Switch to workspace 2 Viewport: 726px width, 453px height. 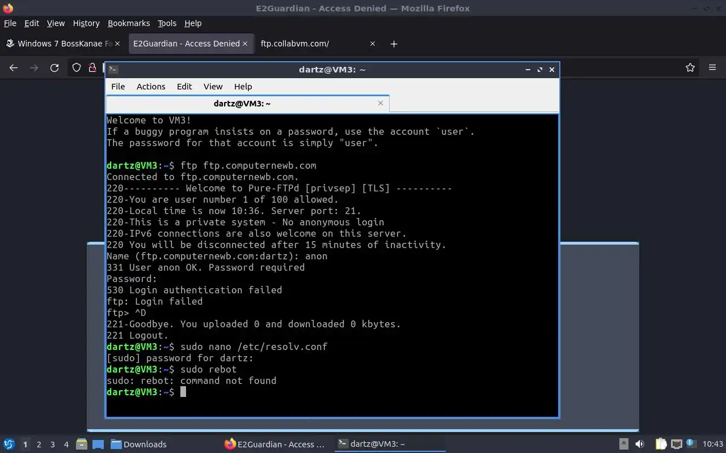pos(39,445)
